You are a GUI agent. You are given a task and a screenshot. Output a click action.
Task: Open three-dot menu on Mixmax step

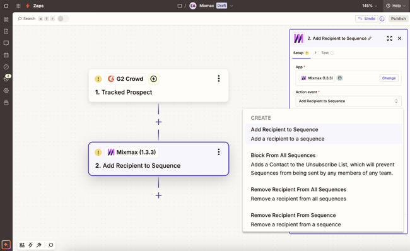219,152
